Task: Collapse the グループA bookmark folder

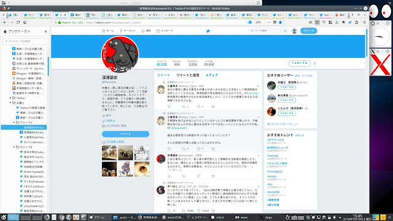Action: 14,123
